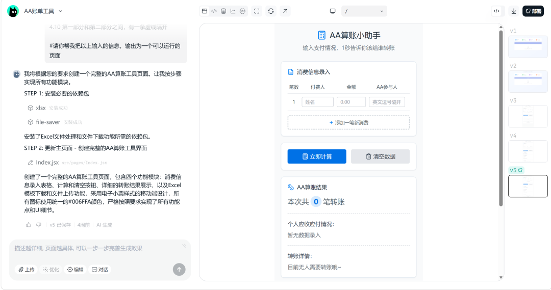Click the fullscreen preview icon
This screenshot has height=290, width=551.
(x=257, y=11)
